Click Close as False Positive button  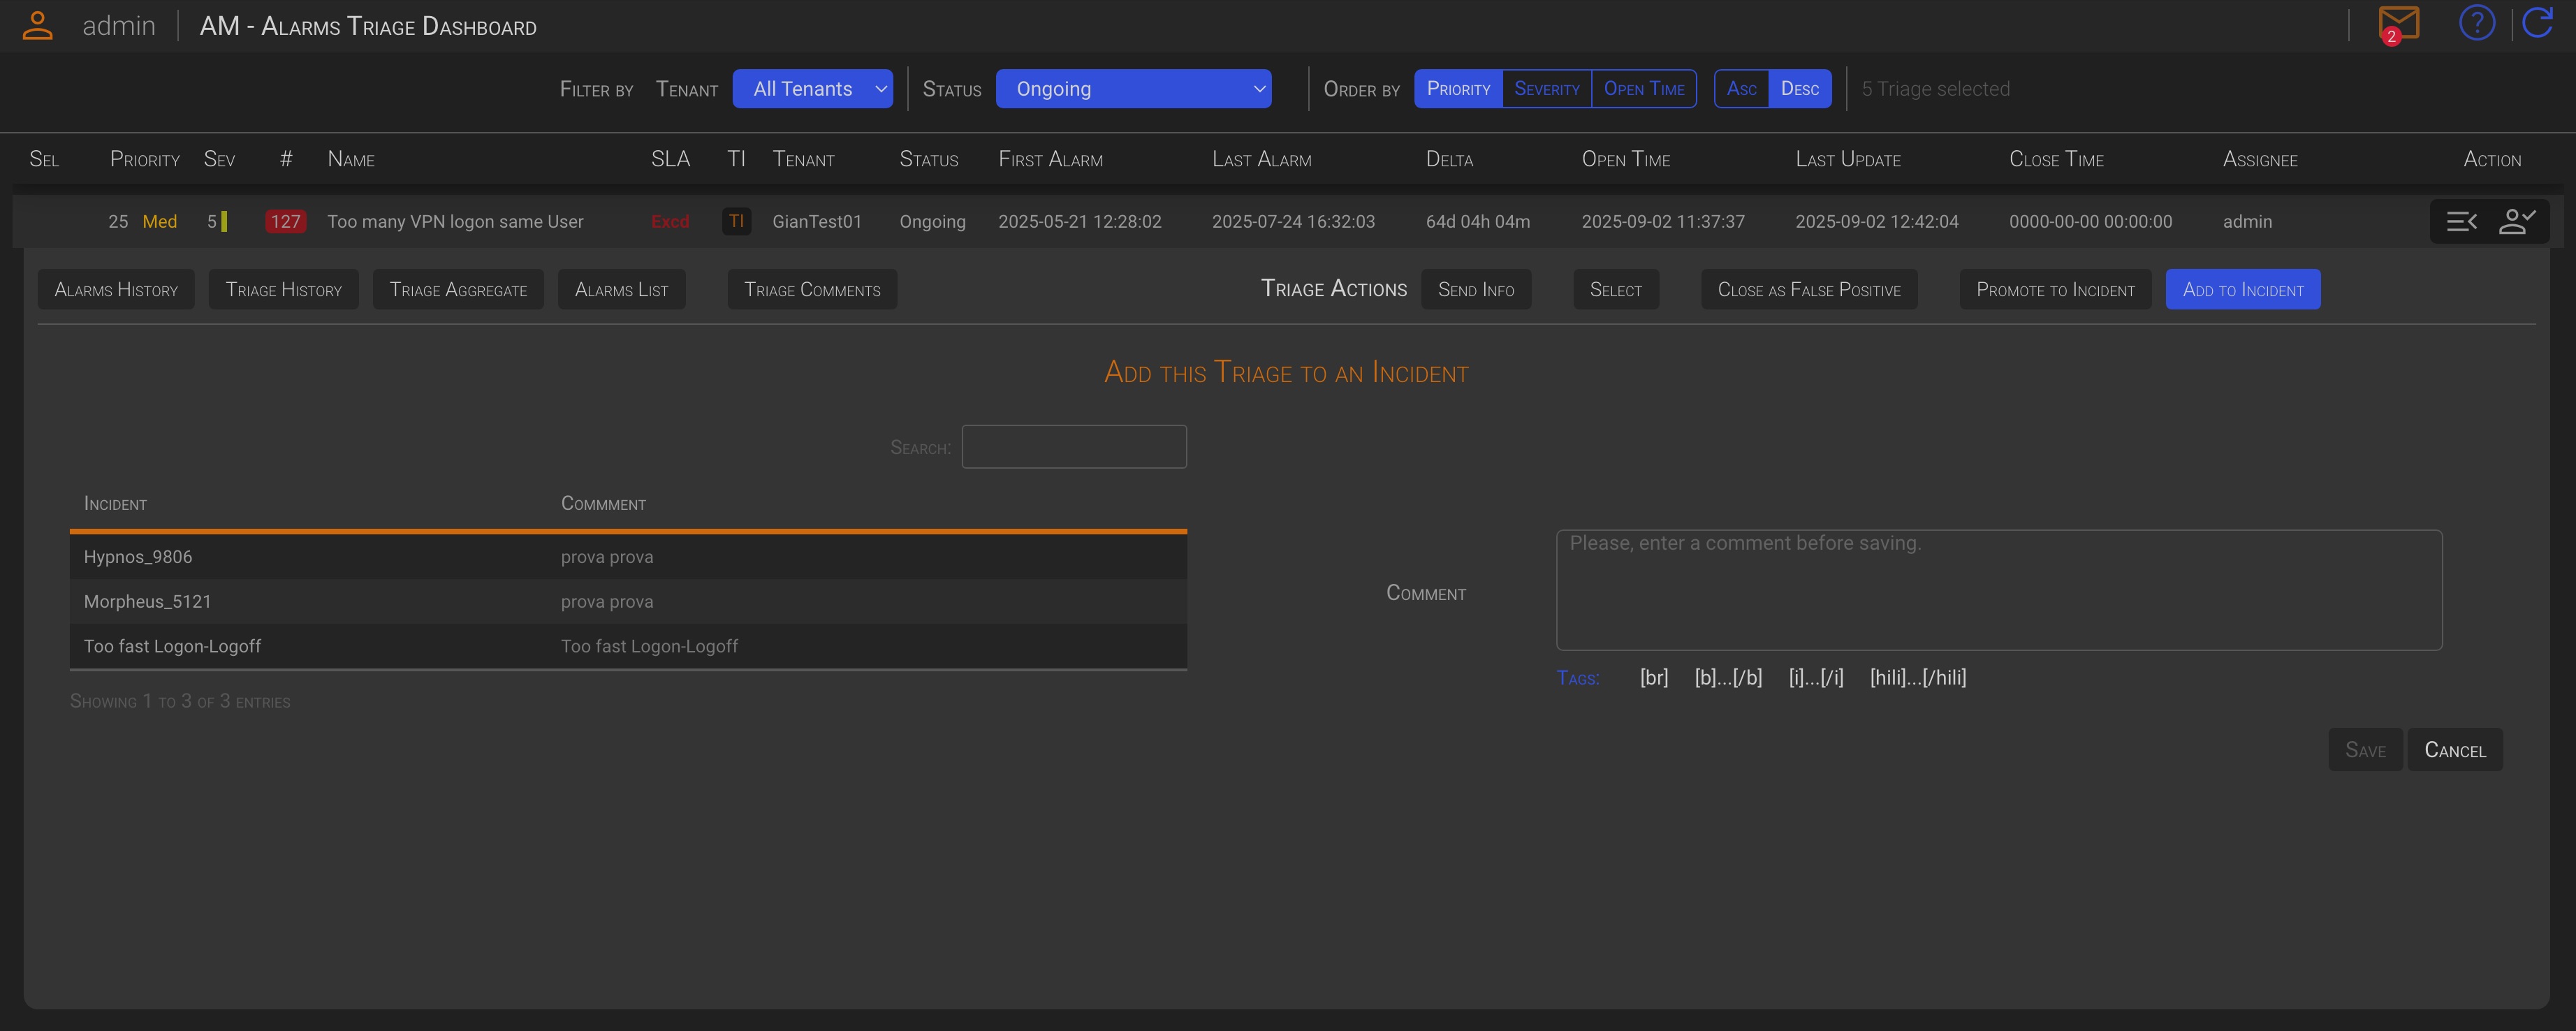[1808, 290]
